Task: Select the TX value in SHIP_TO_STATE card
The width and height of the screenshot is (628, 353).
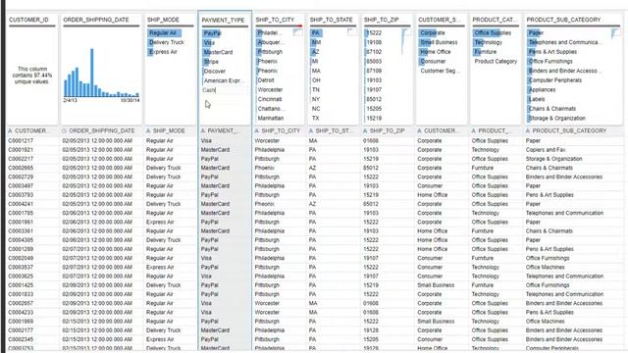Action: (316, 118)
